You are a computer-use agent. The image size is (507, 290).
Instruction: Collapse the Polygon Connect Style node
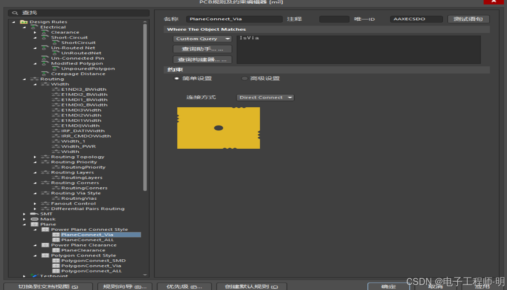35,256
